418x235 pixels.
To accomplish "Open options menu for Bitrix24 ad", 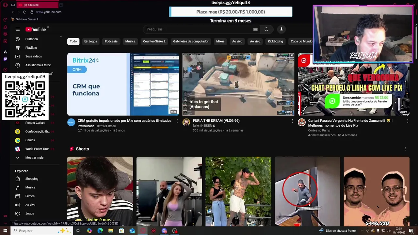I will (x=177, y=121).
